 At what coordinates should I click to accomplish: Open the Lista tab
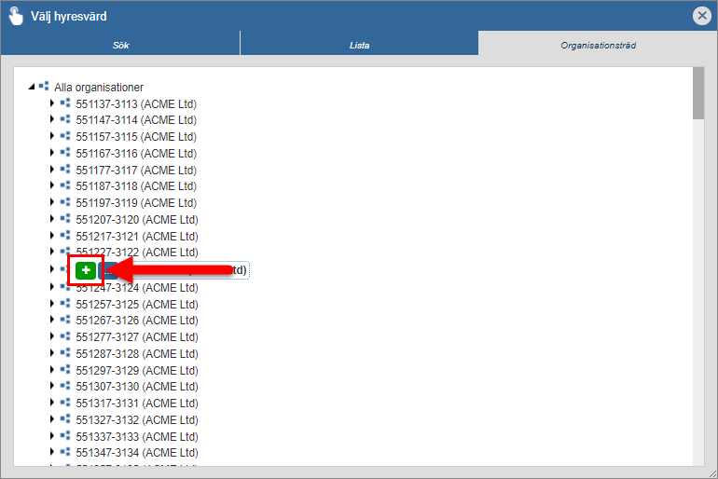(359, 44)
